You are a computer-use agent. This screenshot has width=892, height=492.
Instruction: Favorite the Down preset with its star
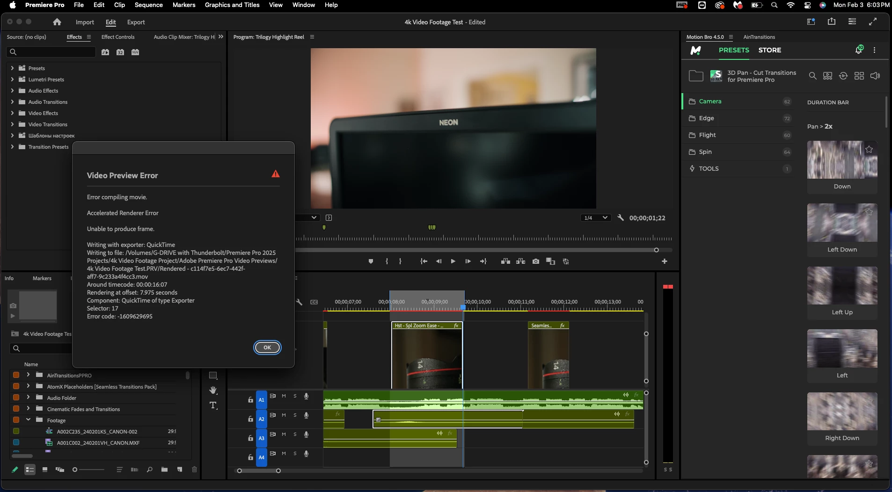(x=869, y=149)
